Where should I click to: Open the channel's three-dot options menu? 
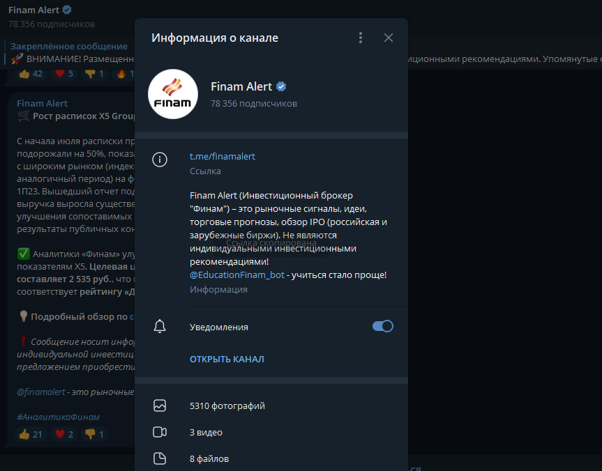361,38
